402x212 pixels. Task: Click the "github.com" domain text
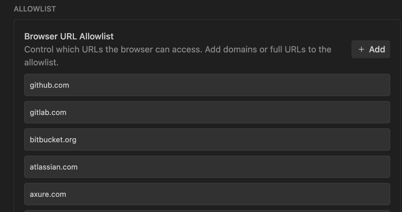[49, 85]
